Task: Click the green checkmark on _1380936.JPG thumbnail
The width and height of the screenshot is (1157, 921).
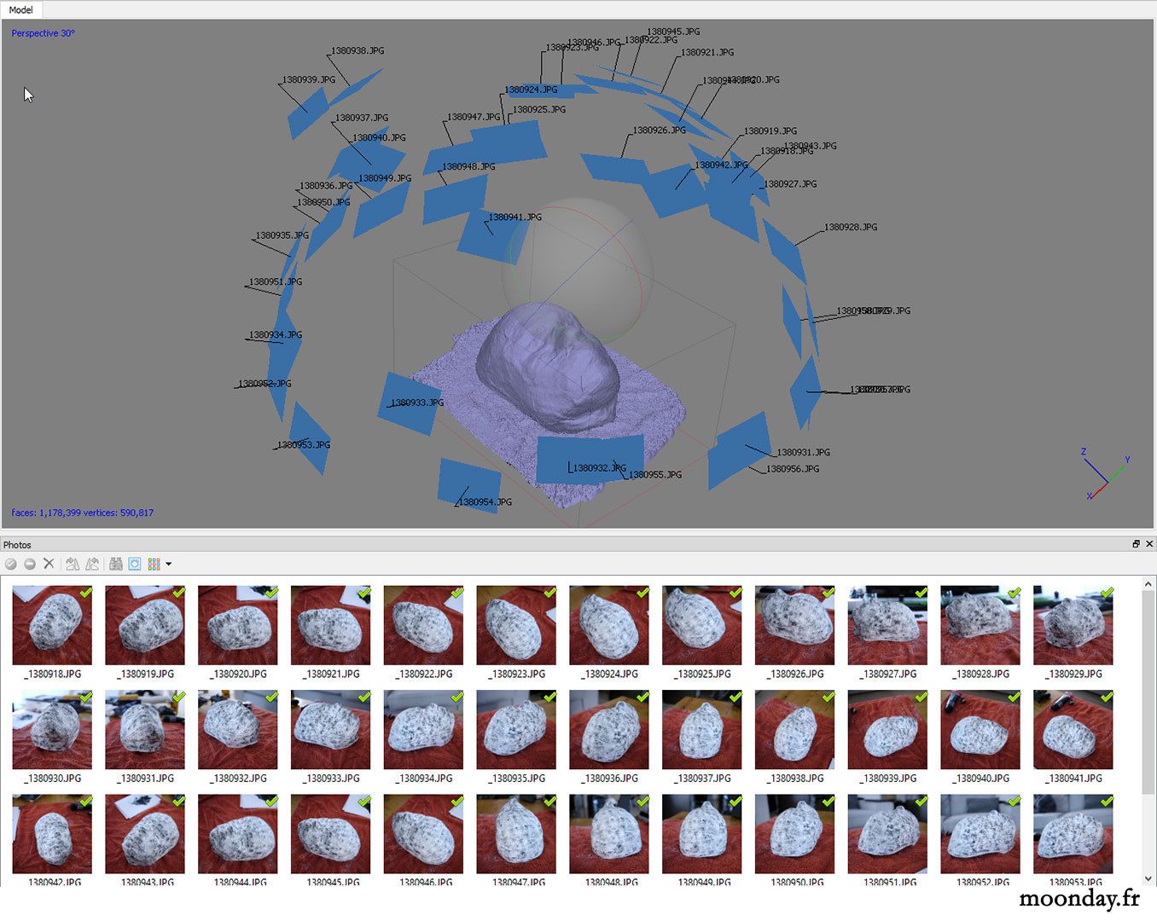Action: 642,697
